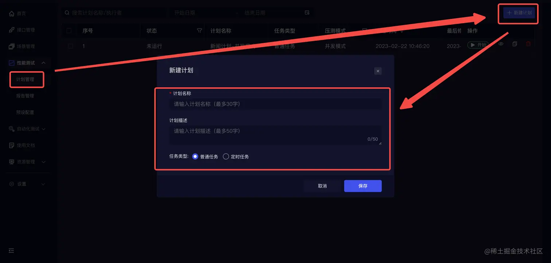Image resolution: width=551 pixels, height=263 pixels.
Task: Open 报告管理 in the sidebar
Action: [25, 96]
